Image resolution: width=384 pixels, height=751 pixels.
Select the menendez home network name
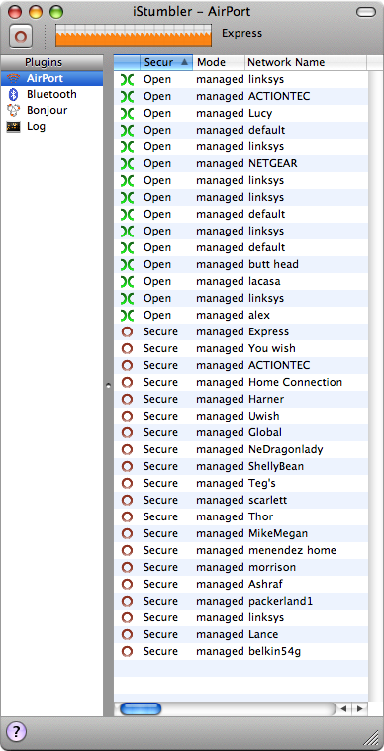[x=292, y=550]
